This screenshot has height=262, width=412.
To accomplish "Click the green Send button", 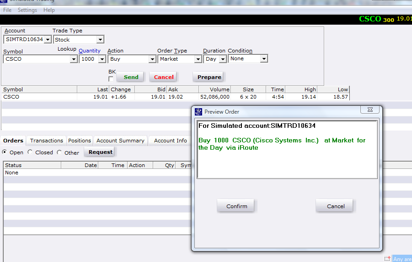I will [x=131, y=77].
